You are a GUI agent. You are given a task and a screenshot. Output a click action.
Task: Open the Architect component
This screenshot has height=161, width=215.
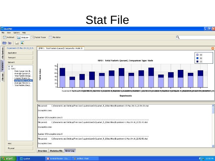[x=9, y=37]
